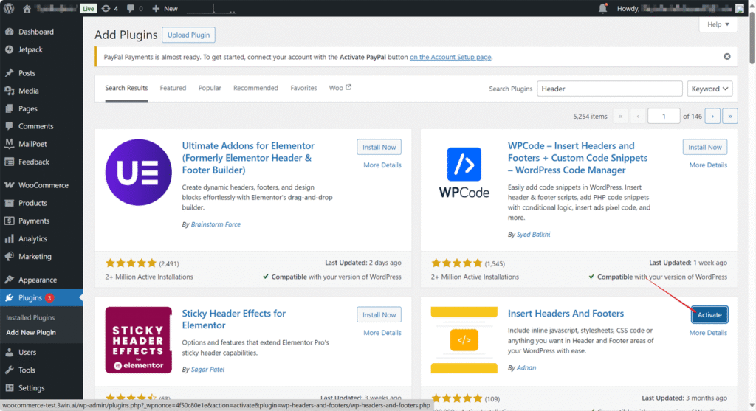
Task: View More Details for Sticky Header Effects
Action: tap(382, 333)
